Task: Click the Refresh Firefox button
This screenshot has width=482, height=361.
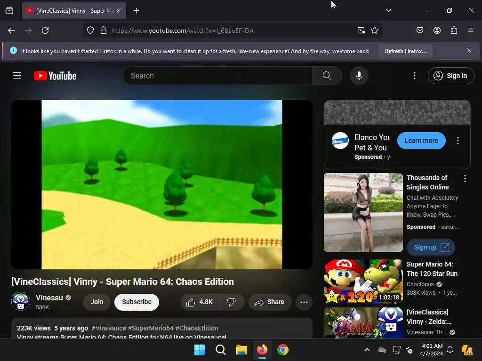Action: point(405,51)
